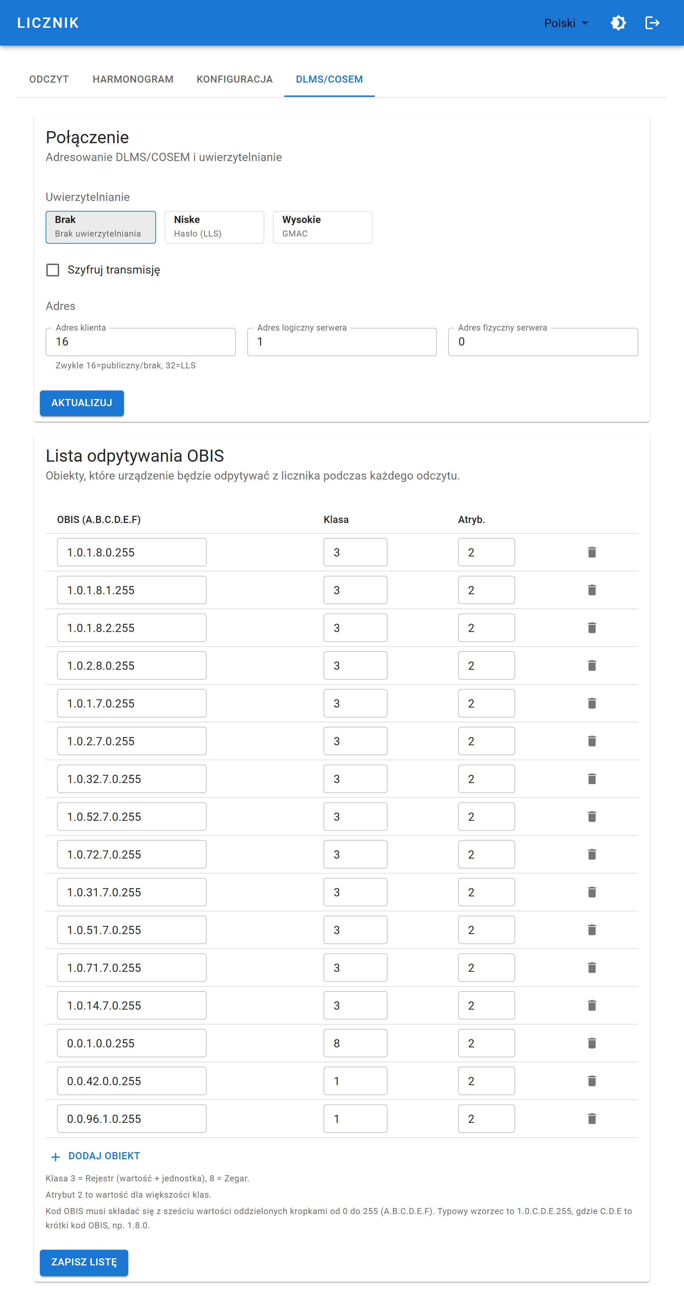This screenshot has height=1316, width=684.
Task: Edit Klasa field of 1.0.52.7.0.255 row
Action: [356, 817]
